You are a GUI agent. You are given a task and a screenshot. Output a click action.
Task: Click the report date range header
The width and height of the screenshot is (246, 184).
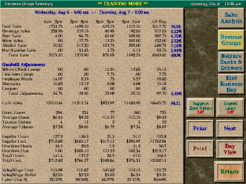click(x=92, y=12)
